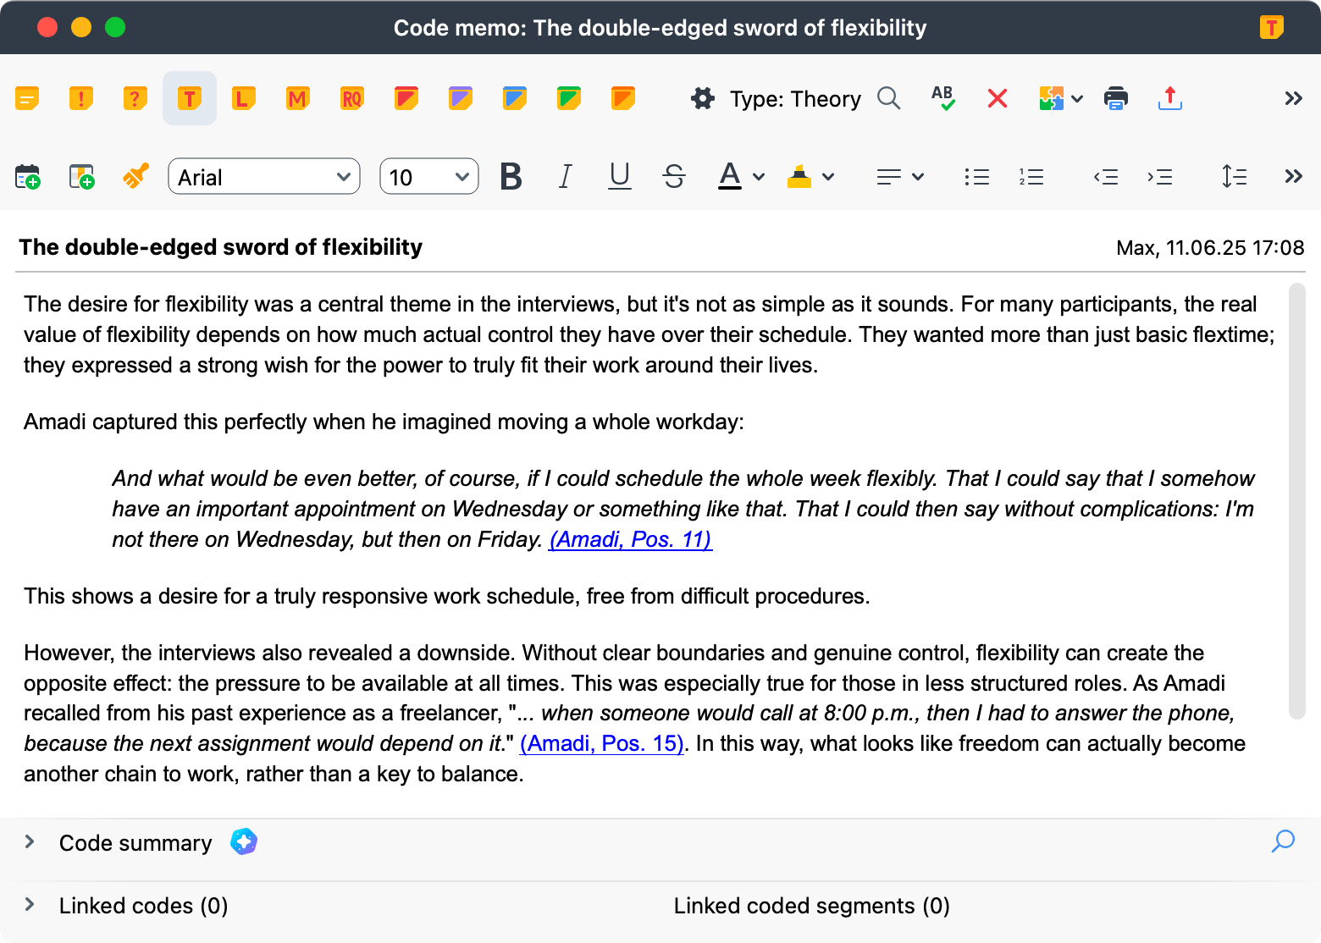Click the Code summary AI assist icon
The width and height of the screenshot is (1321, 943).
(244, 841)
